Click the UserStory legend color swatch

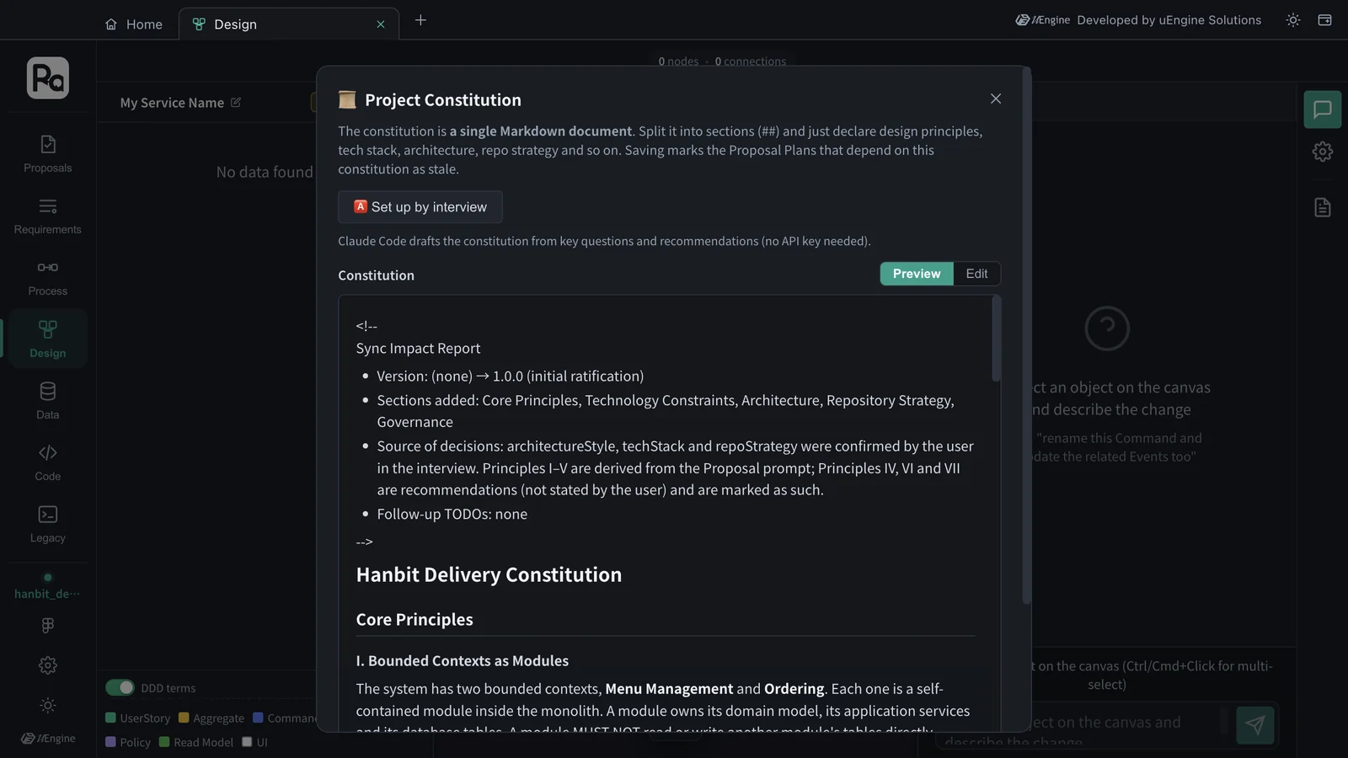pyautogui.click(x=110, y=718)
